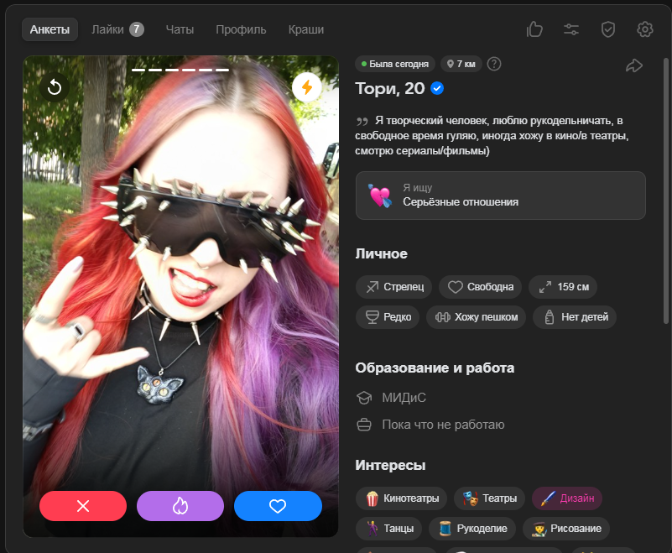672x553 pixels.
Task: Click the Стрелец zodiac chip
Action: coord(393,287)
